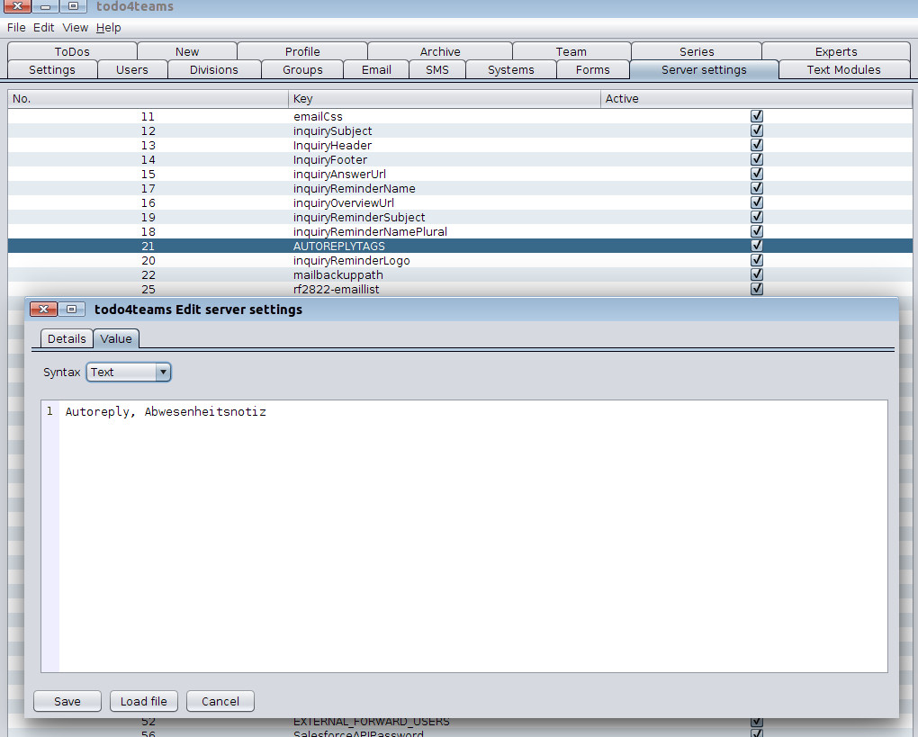
Task: Close the Edit server settings dialog
Action: coord(43,309)
